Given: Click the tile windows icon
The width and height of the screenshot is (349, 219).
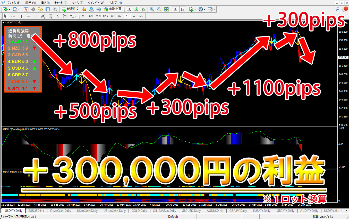Looking at the screenshot, I should [166, 9].
